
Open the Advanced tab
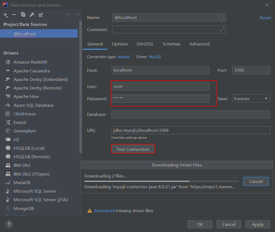point(199,44)
